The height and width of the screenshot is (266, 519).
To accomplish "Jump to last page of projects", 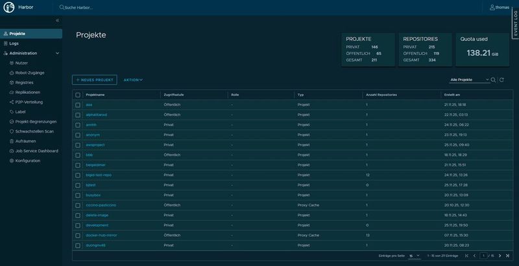I will (x=507, y=256).
